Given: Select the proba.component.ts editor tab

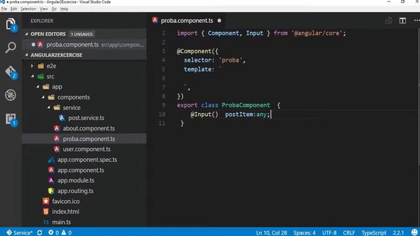Looking at the screenshot, I should click(x=186, y=20).
